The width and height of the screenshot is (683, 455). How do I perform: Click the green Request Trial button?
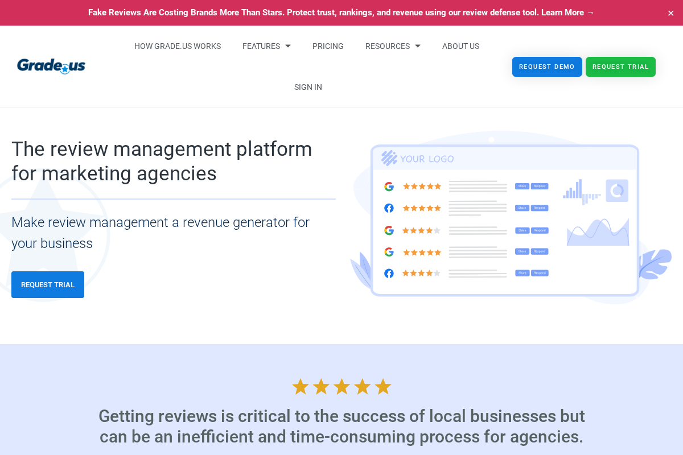point(620,67)
